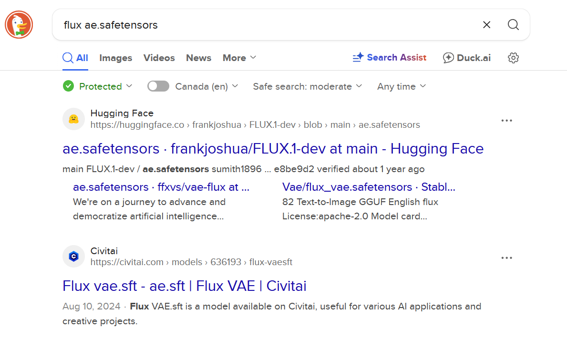Open the Any time filter dropdown
This screenshot has width=567, height=350.
[402, 86]
